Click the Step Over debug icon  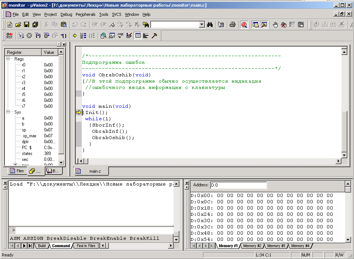click(47, 36)
